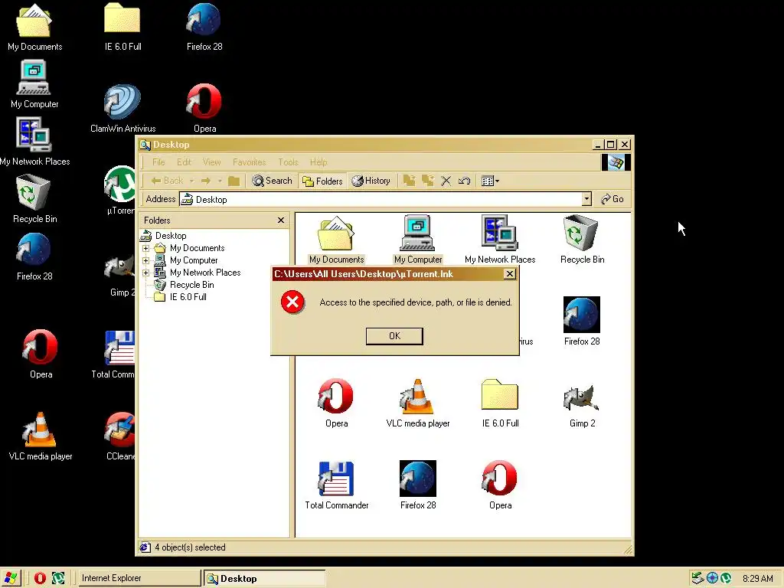Select Gimp 2 icon in file pane
Viewport: 784px width, 588px height.
[582, 403]
